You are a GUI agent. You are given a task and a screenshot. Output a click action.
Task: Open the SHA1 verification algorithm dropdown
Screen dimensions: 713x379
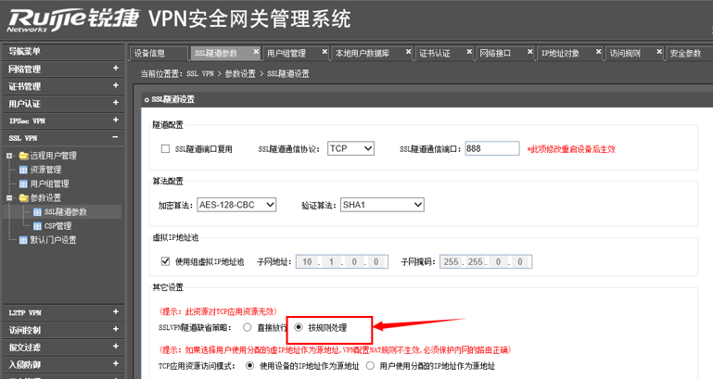tap(381, 205)
